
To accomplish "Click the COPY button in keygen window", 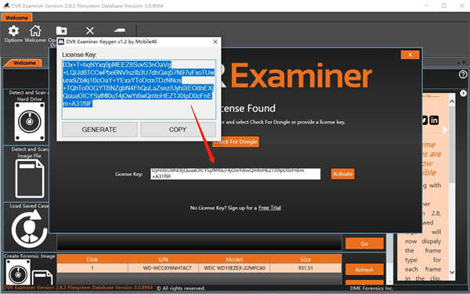I will point(178,130).
